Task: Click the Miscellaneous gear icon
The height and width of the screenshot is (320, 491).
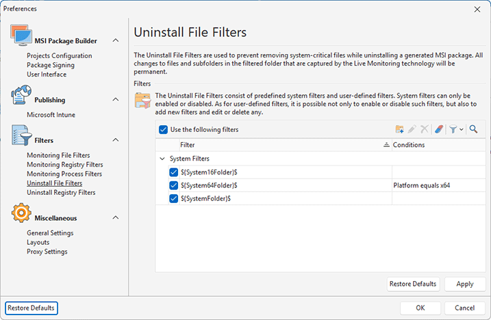Action: [x=21, y=213]
